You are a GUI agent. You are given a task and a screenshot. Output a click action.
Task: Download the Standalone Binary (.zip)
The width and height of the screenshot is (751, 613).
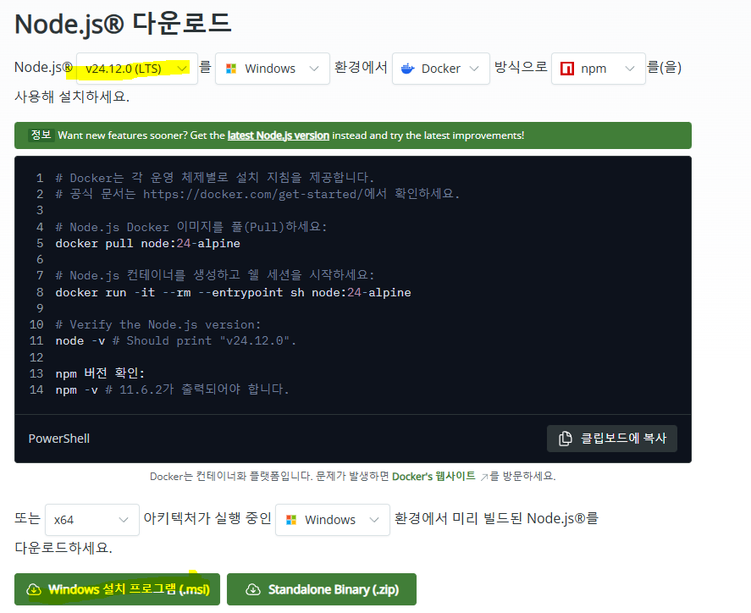321,589
